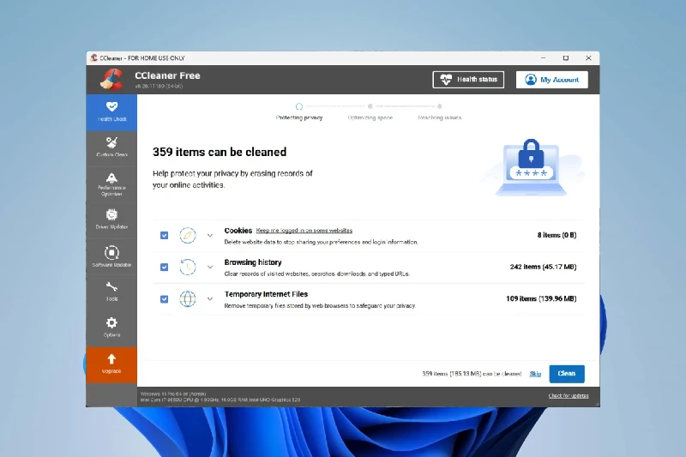Open the Health Check section
The width and height of the screenshot is (686, 457).
pyautogui.click(x=111, y=112)
